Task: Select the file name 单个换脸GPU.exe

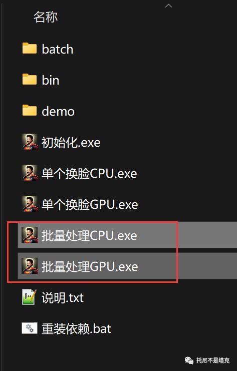Action: pos(90,204)
